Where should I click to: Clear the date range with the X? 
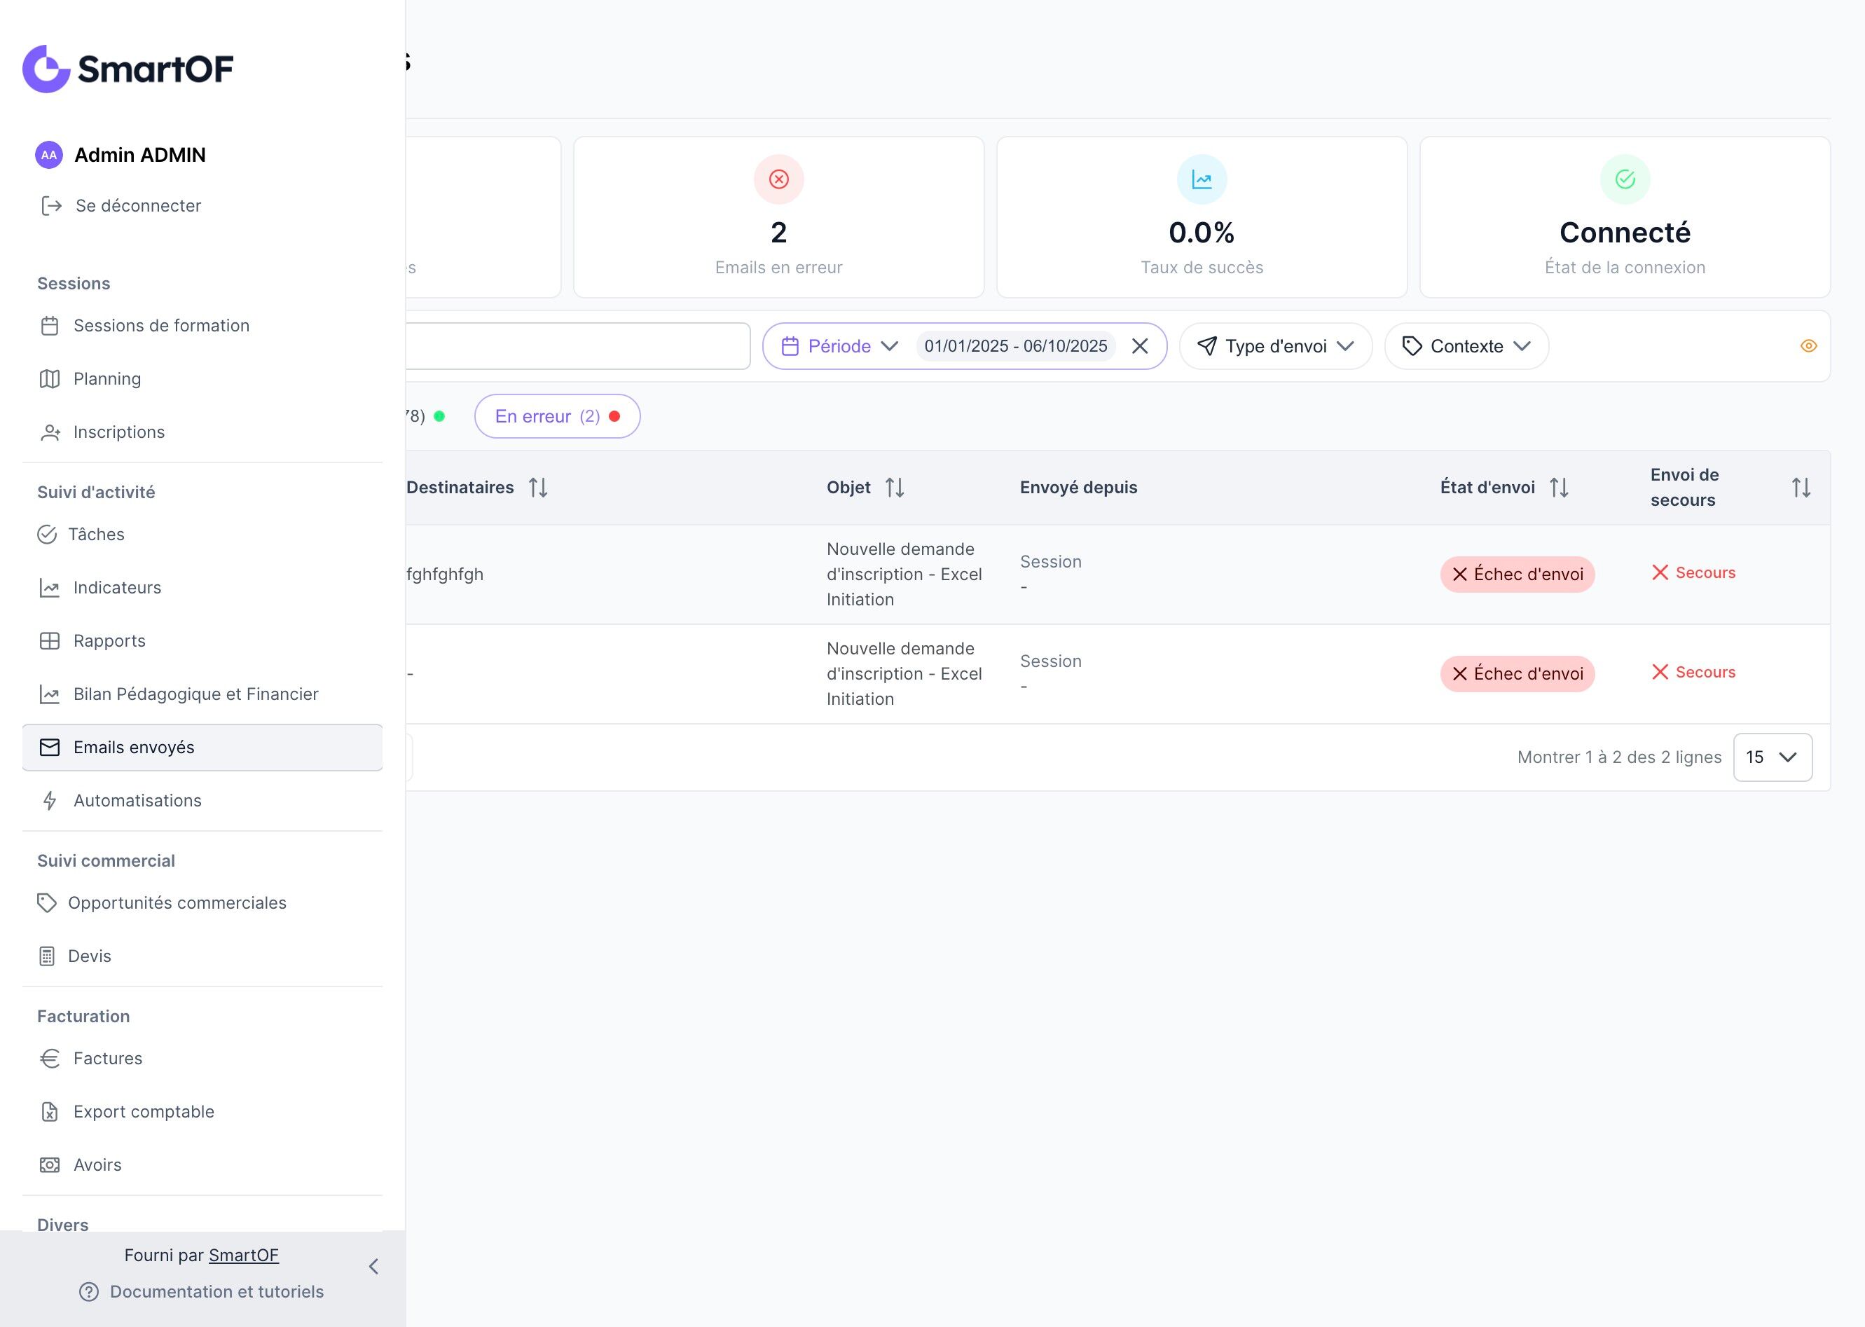(1140, 346)
